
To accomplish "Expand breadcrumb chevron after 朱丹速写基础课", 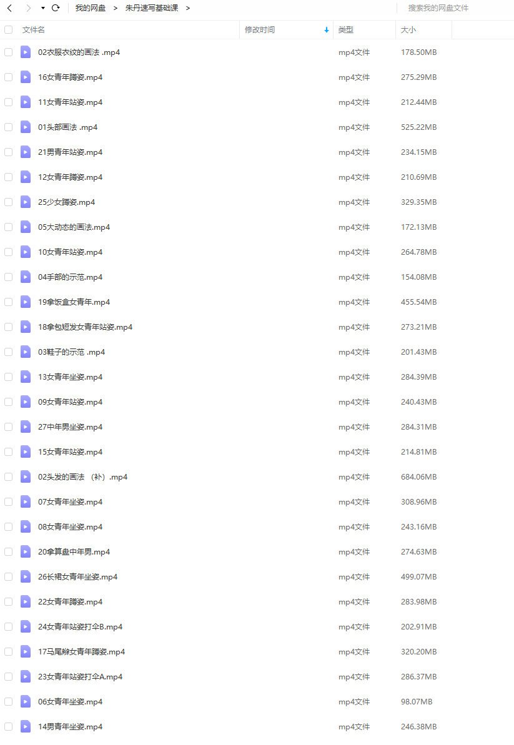I will 187,8.
